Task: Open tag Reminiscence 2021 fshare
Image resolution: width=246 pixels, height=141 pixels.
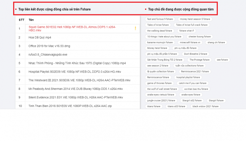Action: click(x=195, y=71)
